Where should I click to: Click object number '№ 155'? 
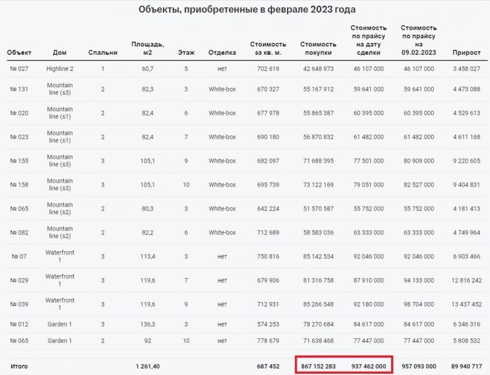pyautogui.click(x=19, y=161)
